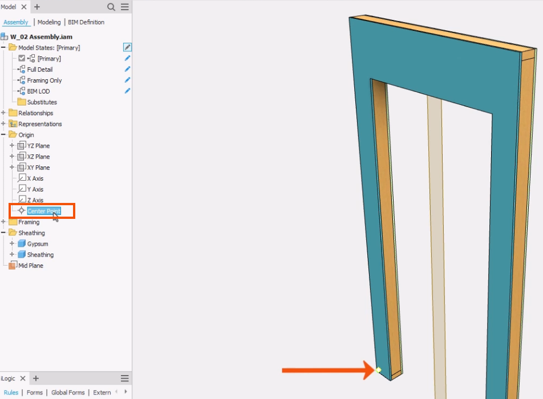This screenshot has height=399, width=543.
Task: Open the iLogic panel hamburger menu
Action: point(124,378)
